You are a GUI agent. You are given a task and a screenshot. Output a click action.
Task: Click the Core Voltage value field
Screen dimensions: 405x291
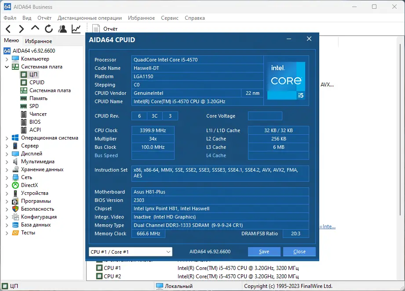pos(265,116)
